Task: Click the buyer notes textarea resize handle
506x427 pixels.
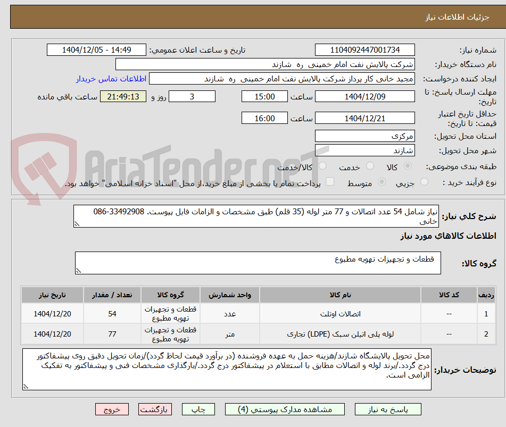Action: click(26, 387)
